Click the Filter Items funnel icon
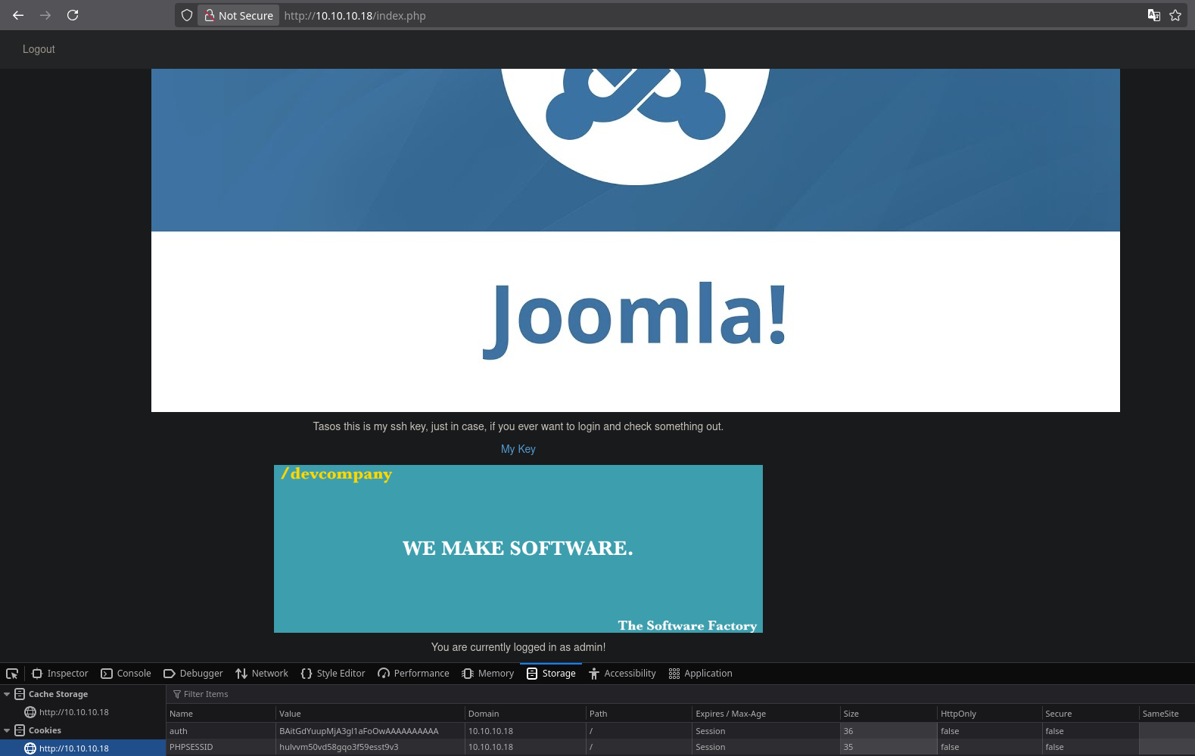Viewport: 1195px width, 756px height. pyautogui.click(x=177, y=694)
